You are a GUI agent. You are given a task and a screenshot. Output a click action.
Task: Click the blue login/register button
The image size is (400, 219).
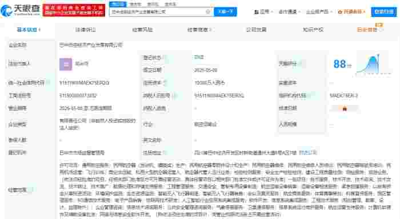pyautogui.click(x=384, y=12)
